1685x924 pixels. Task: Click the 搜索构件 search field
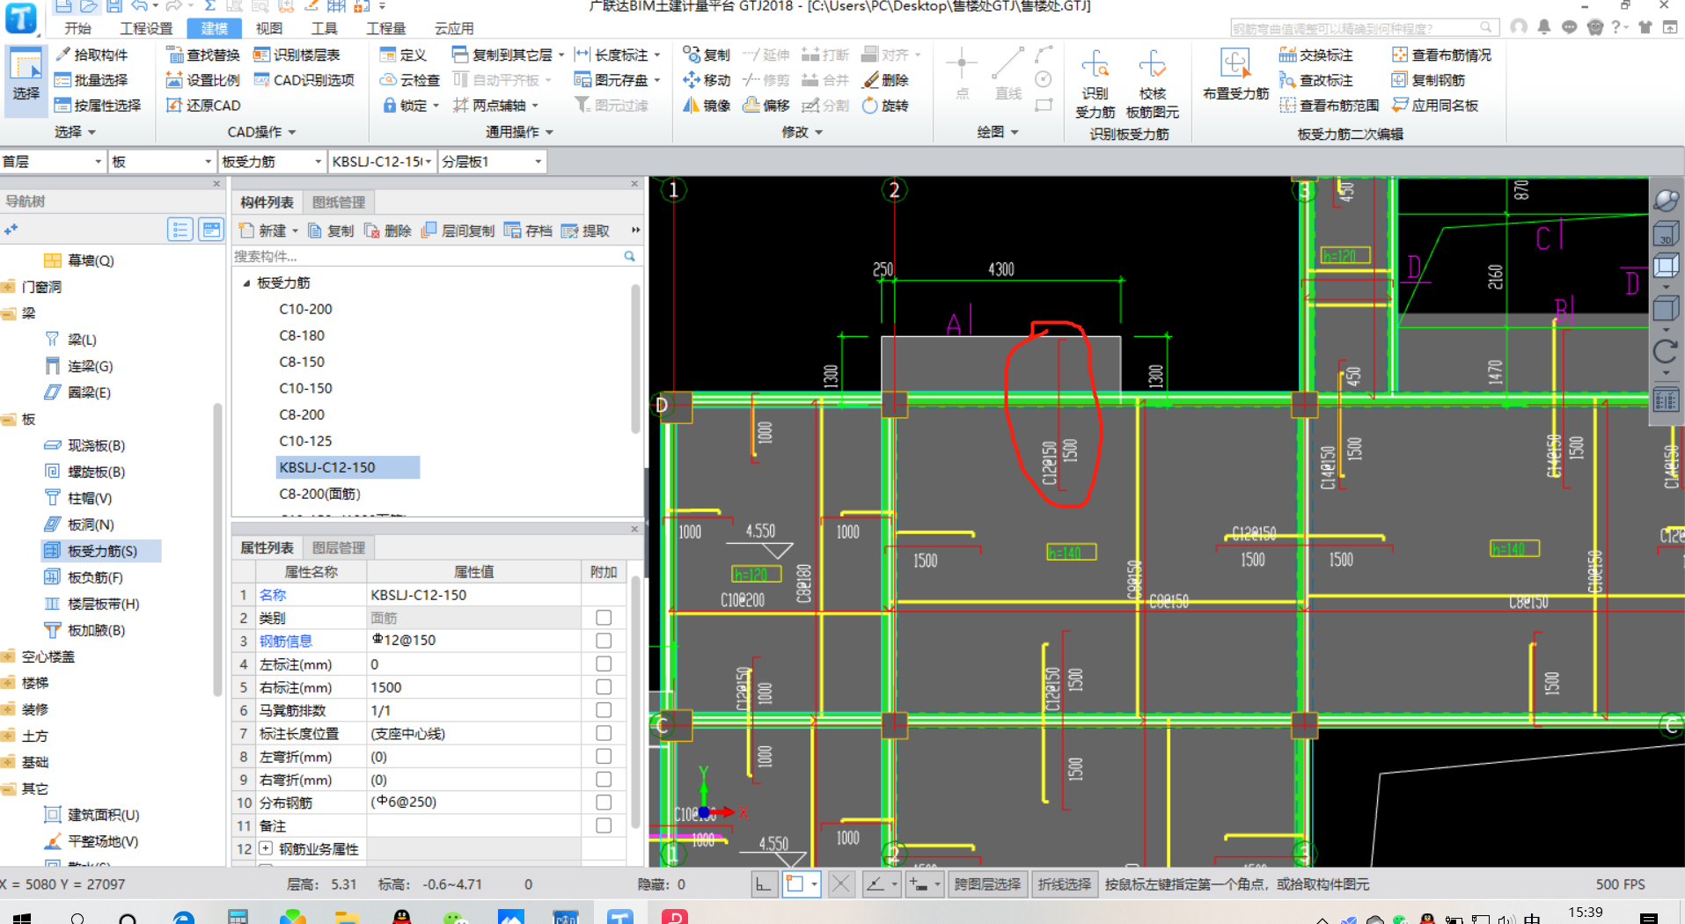[x=427, y=256]
